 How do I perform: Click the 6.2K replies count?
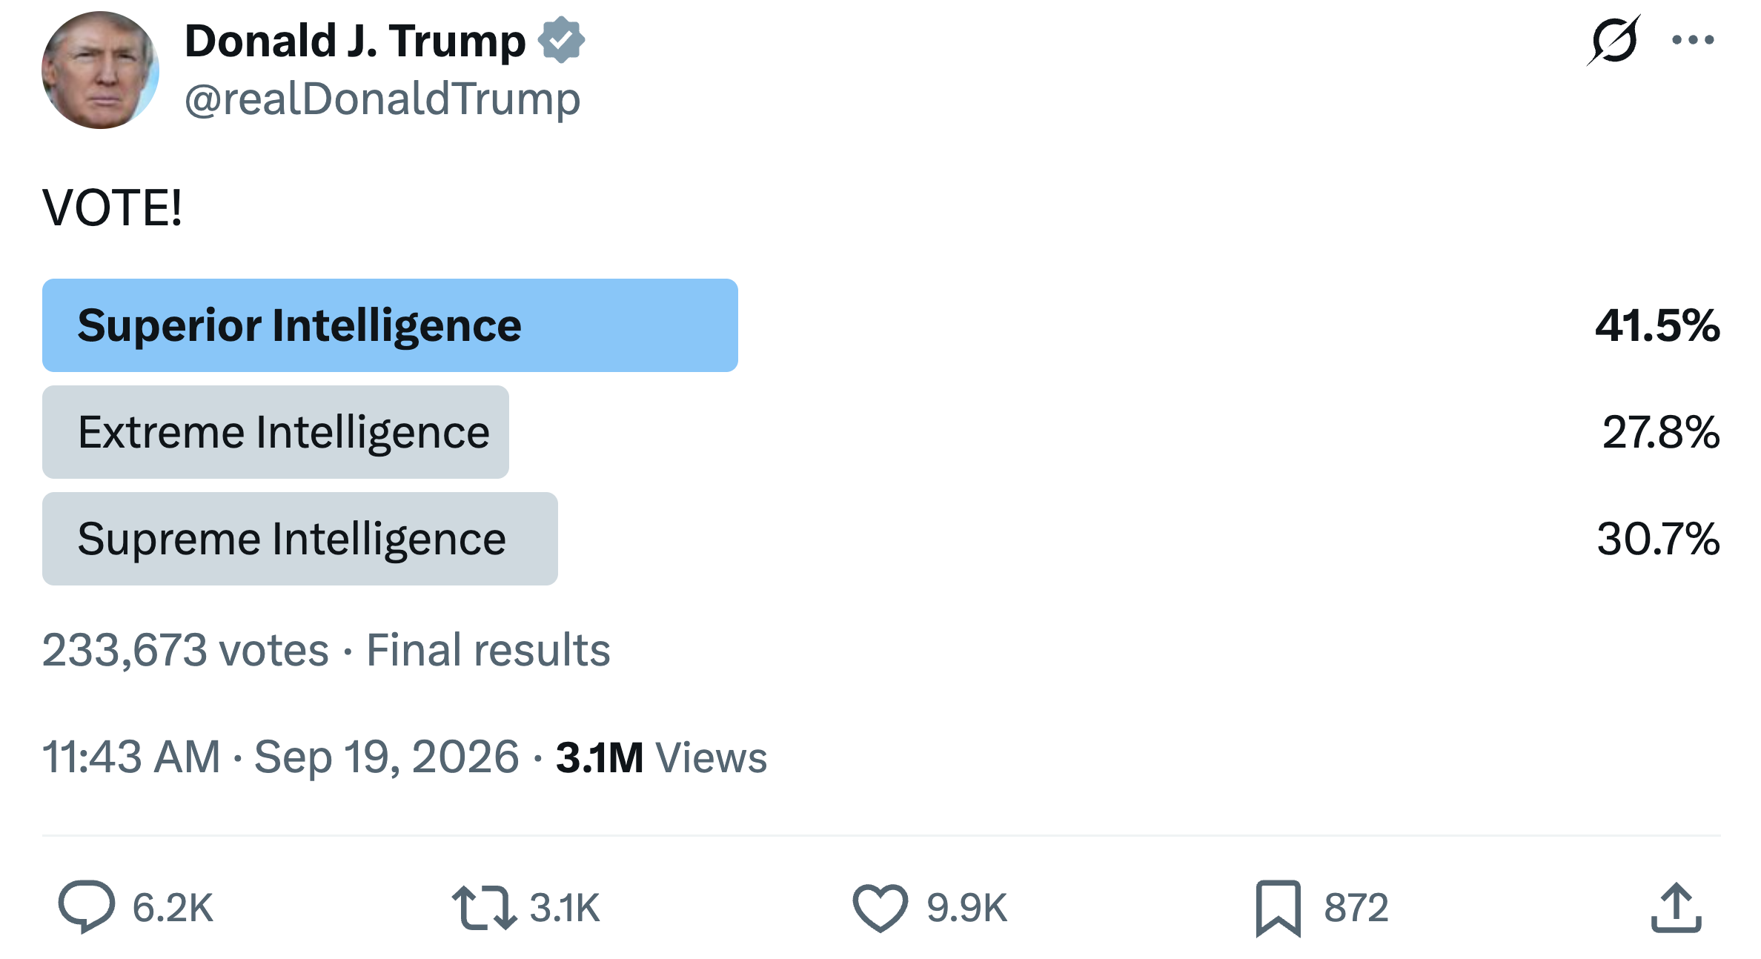coord(173,908)
